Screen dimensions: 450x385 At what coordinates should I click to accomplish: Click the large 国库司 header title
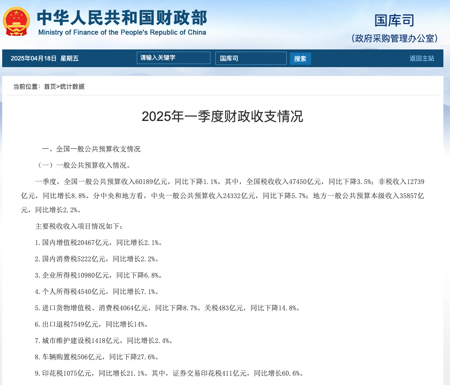coord(394,20)
